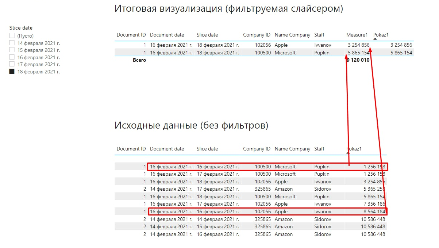439x248 pixels.
Task: Click 10 586 448 in the 15 февраля slice row
Action: (373, 227)
